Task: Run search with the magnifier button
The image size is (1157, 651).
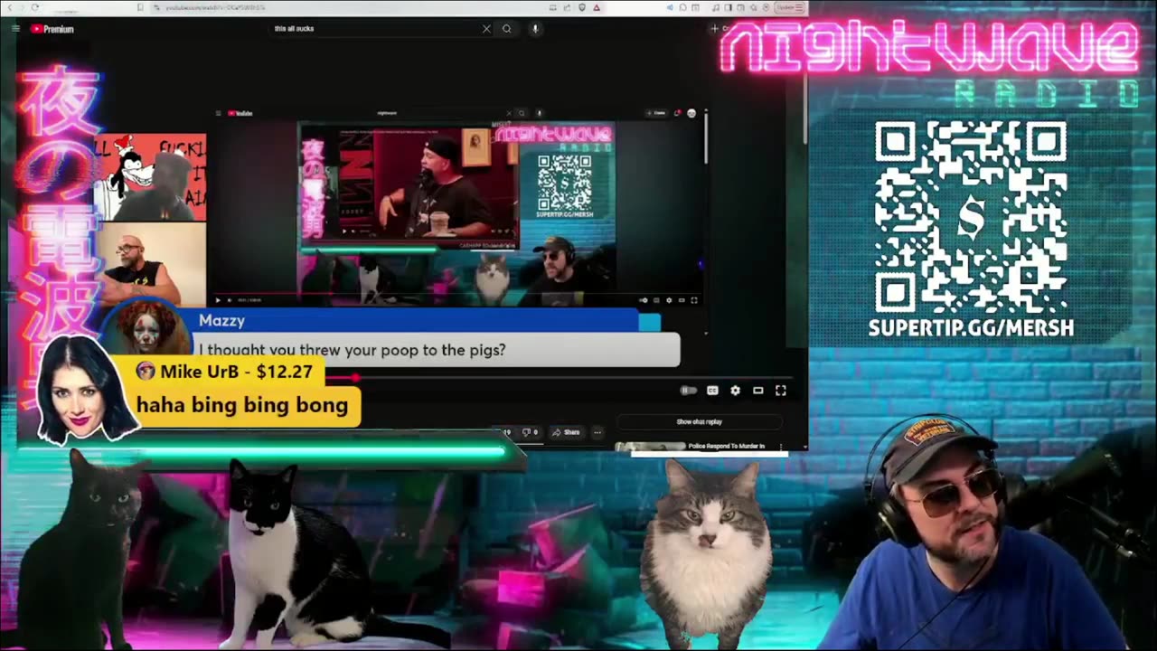Action: (x=507, y=29)
